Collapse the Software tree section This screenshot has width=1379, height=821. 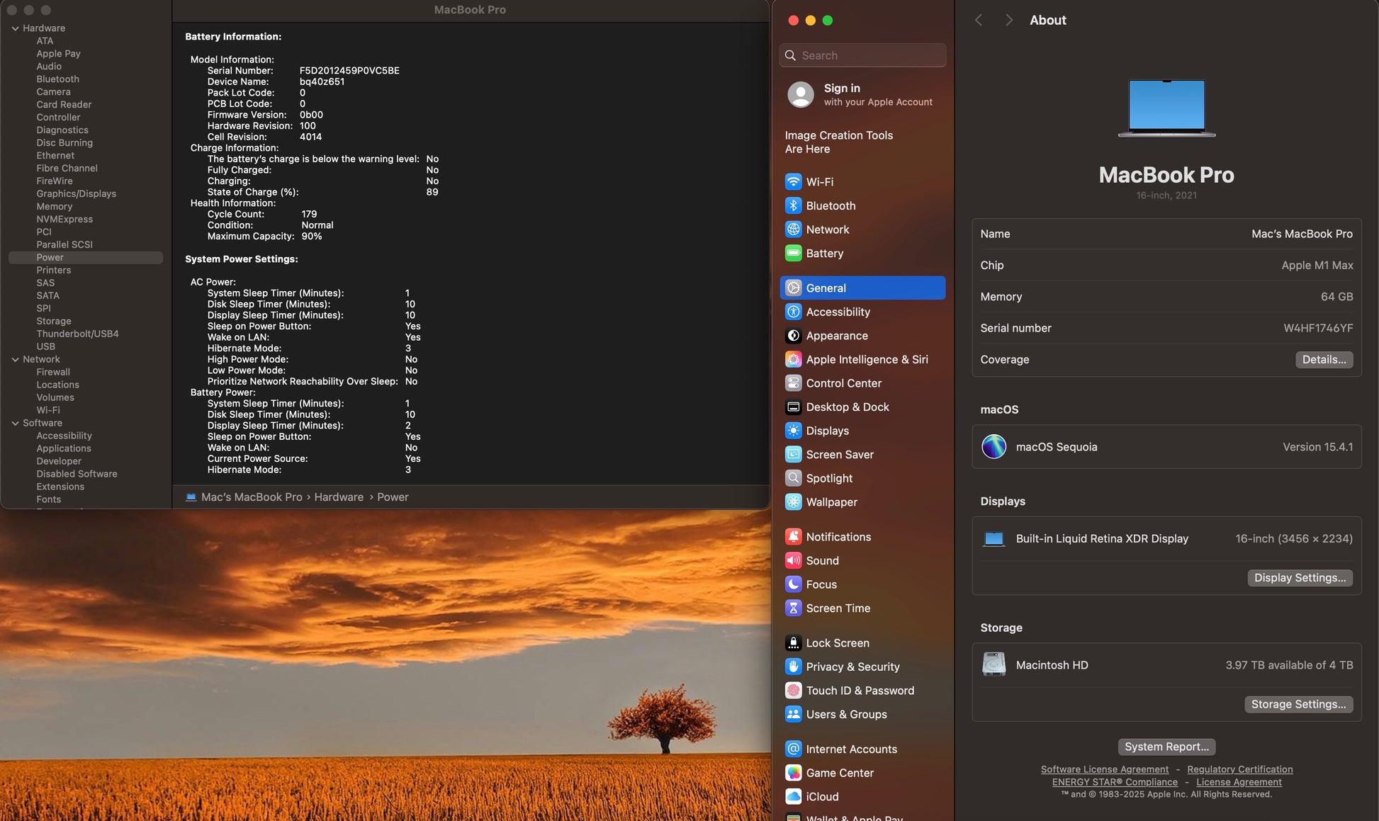15,424
